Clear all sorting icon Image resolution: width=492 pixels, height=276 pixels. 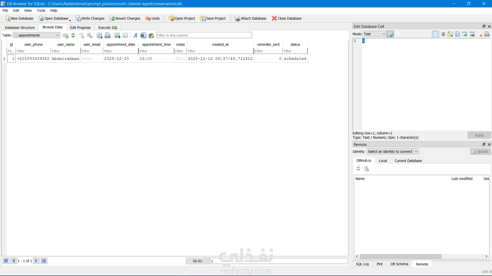point(90,36)
